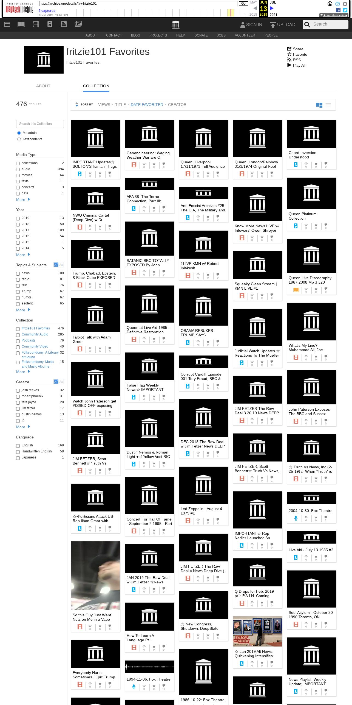Image resolution: width=352 pixels, height=705 pixels.
Task: Toggle sort direction arrows icon
Action: (77, 105)
